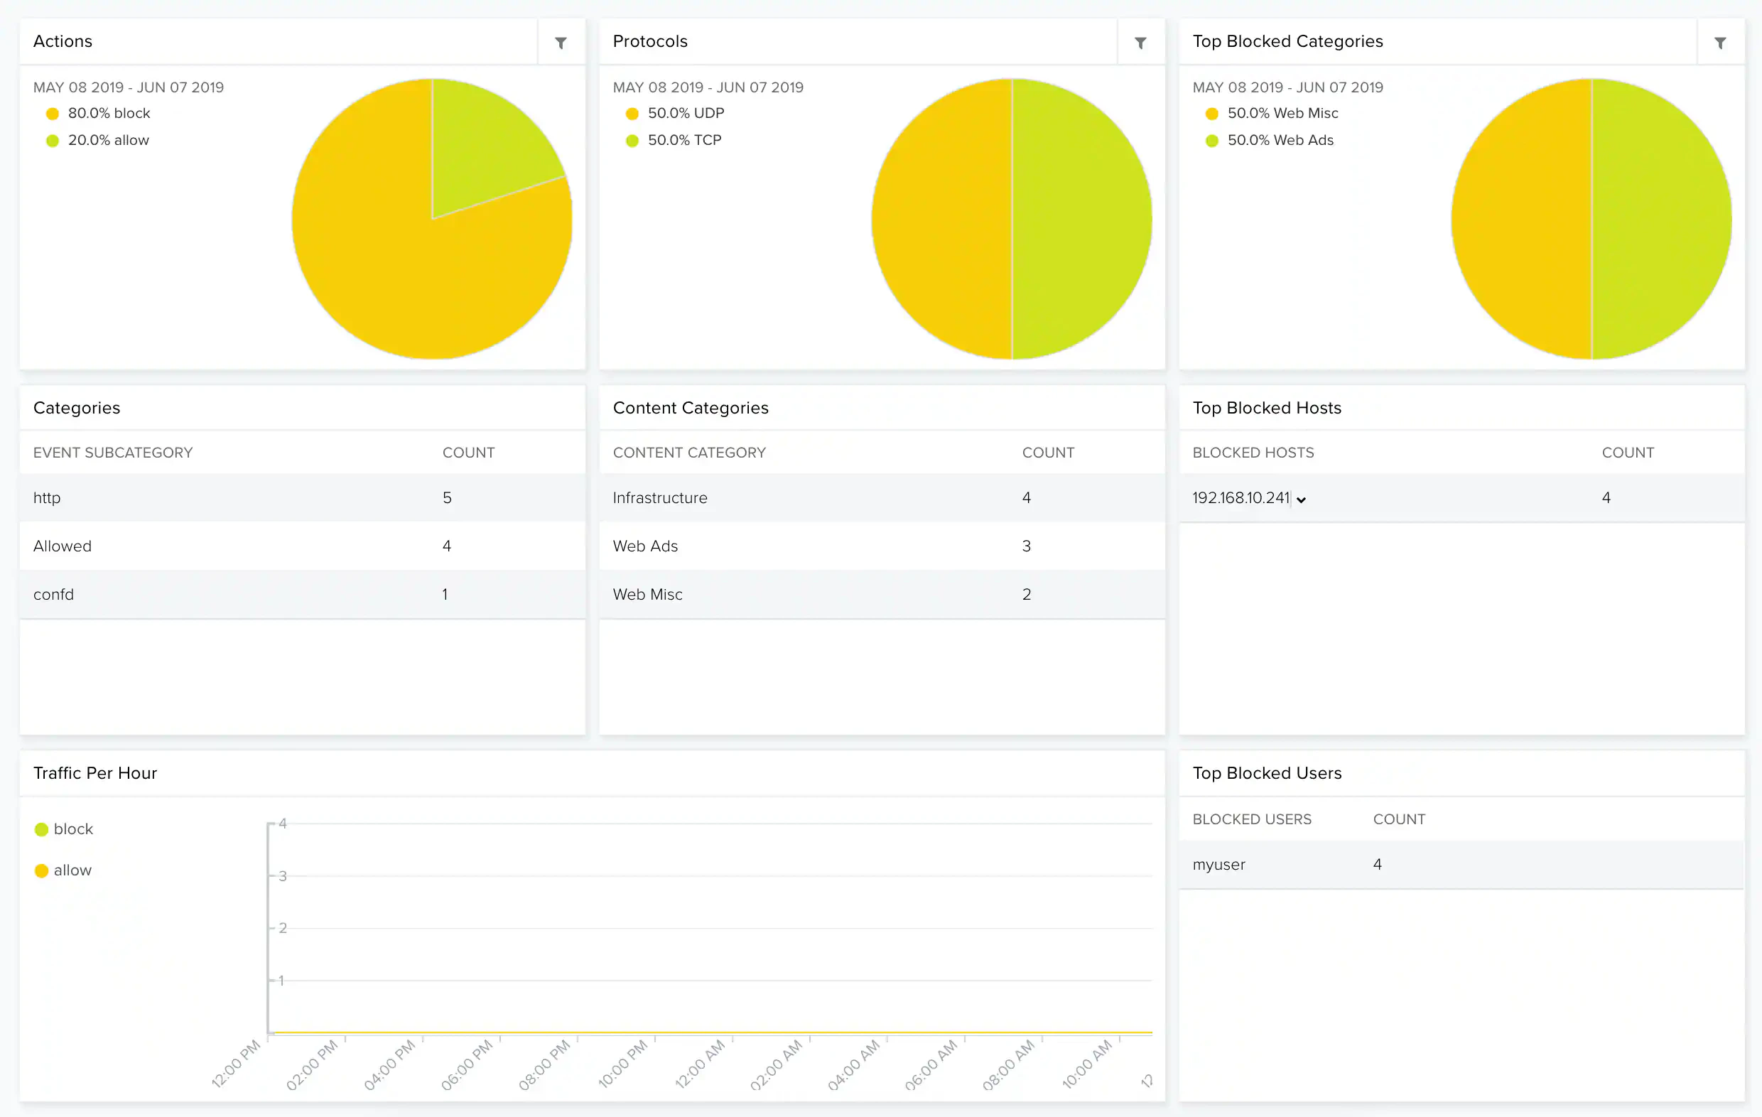Click the CONTENT CATEGORY column header

point(688,453)
